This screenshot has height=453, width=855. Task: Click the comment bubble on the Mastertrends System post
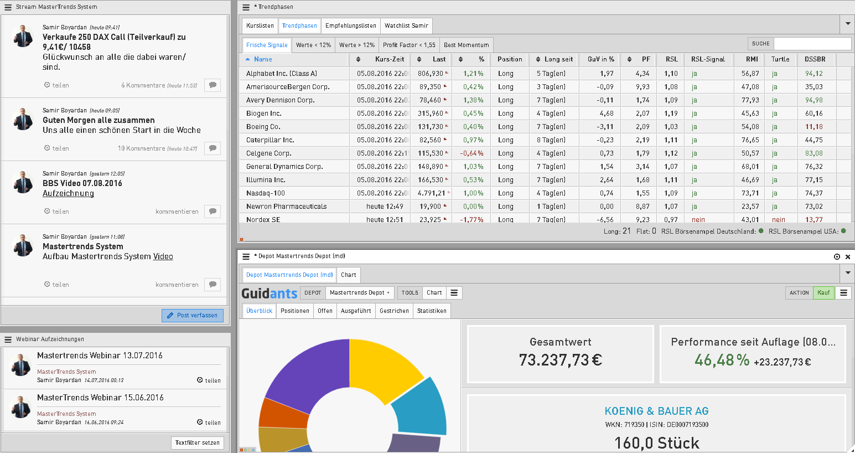[x=213, y=284]
